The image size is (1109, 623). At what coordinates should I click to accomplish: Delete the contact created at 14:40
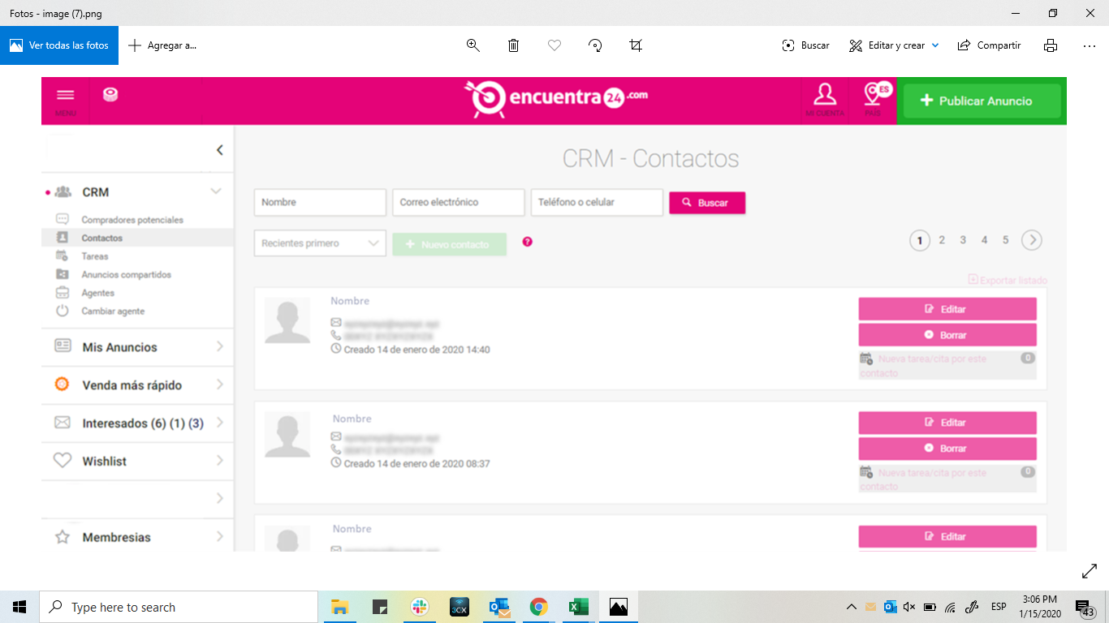point(947,335)
